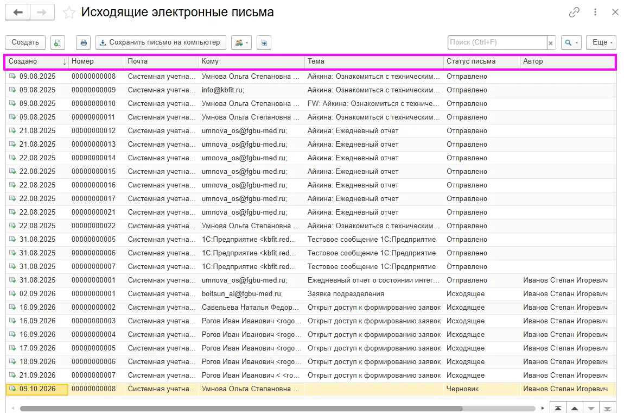
Task: Click the Черновик status cell
Action: [x=482, y=389]
